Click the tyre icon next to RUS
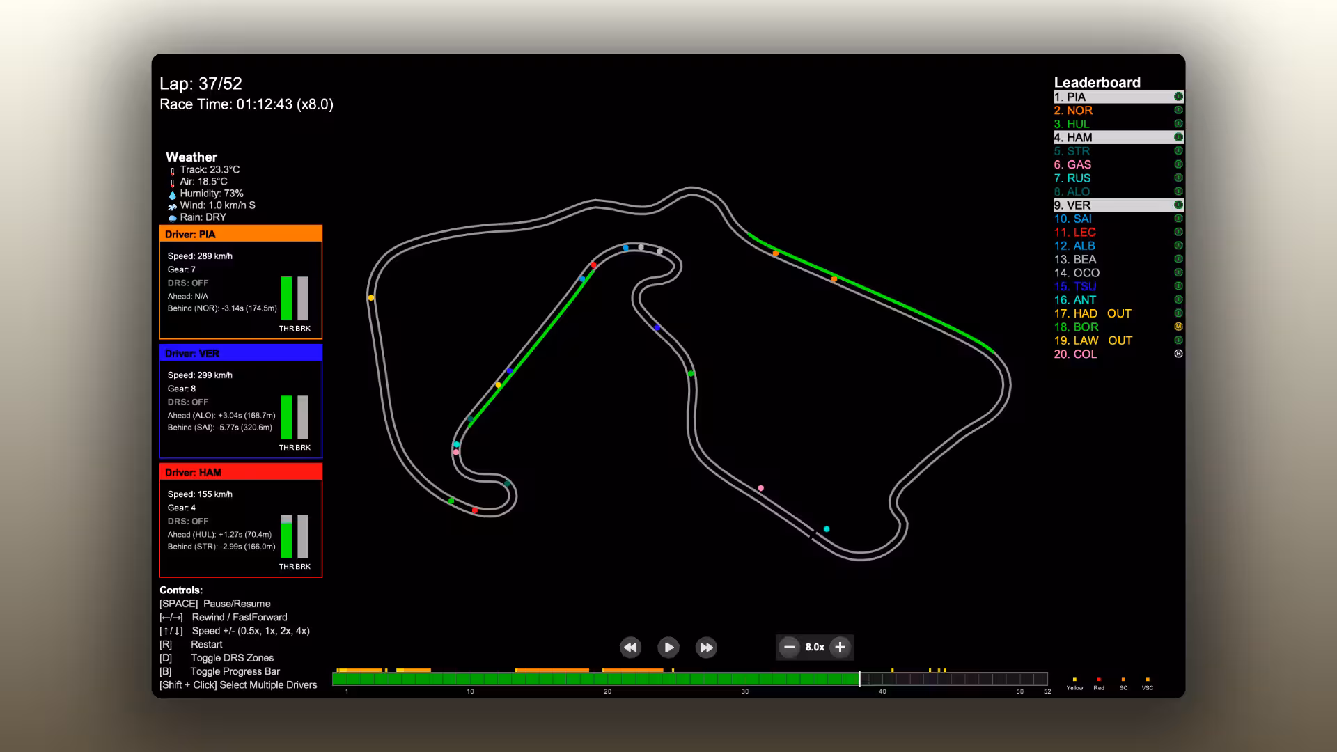The width and height of the screenshot is (1337, 752). pos(1178,178)
